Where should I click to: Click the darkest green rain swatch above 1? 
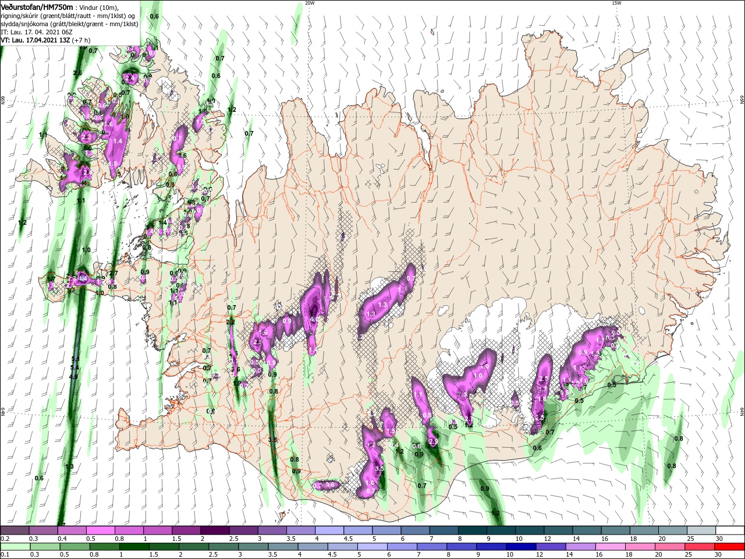134,547
